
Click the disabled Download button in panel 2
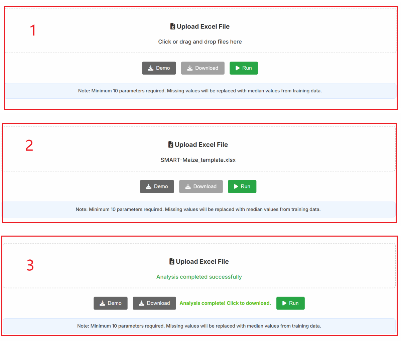[201, 187]
